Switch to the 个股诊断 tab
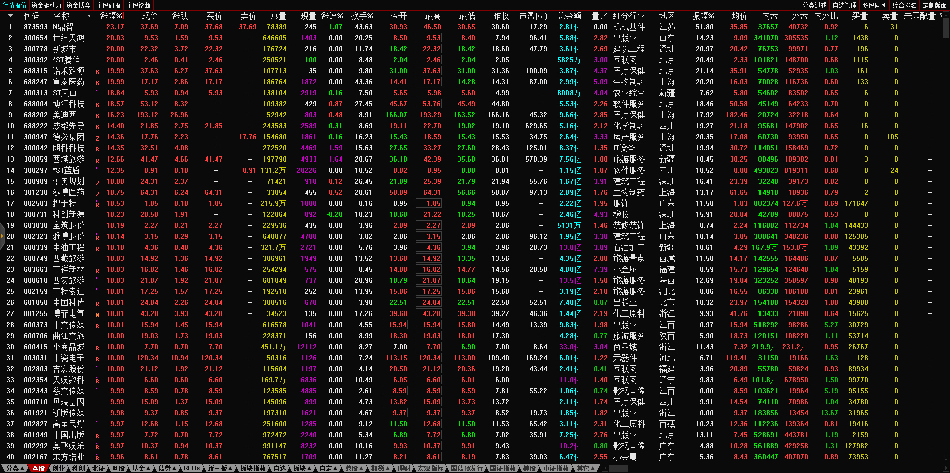This screenshot has width=950, height=473. (x=138, y=5)
